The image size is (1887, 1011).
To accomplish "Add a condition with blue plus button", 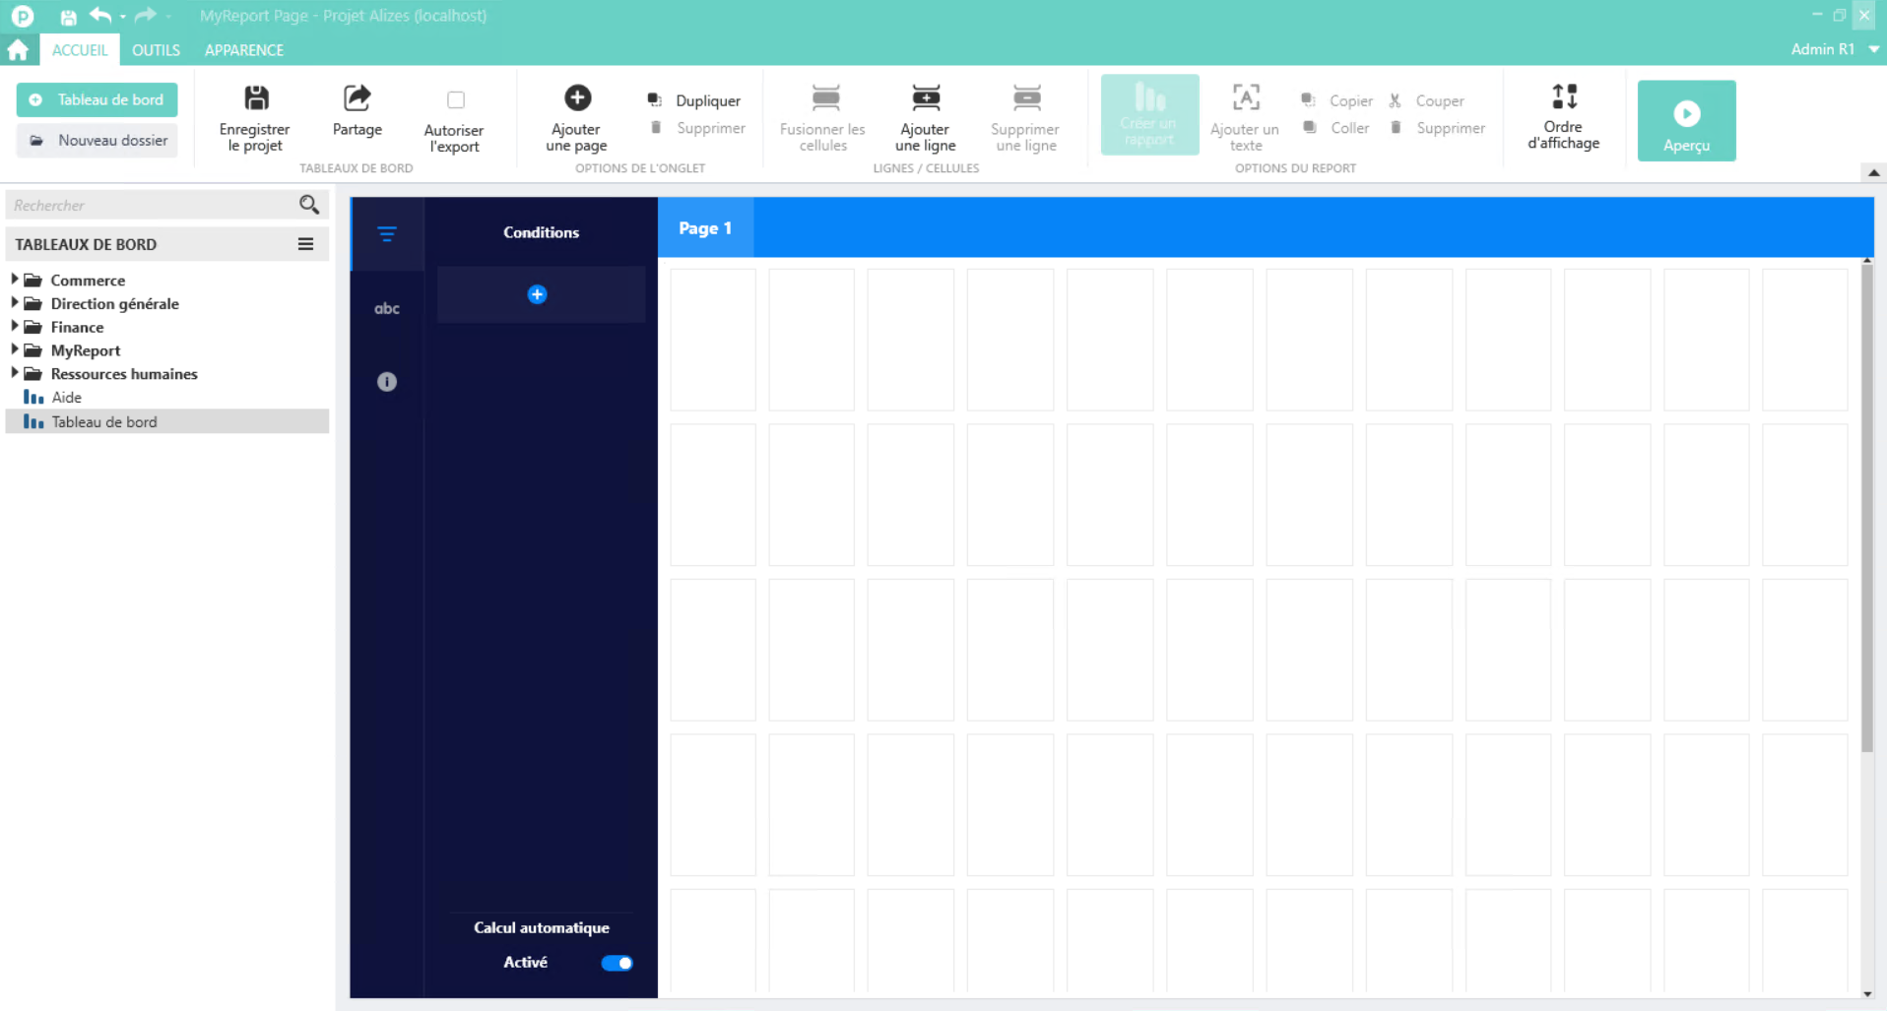I will click(538, 294).
